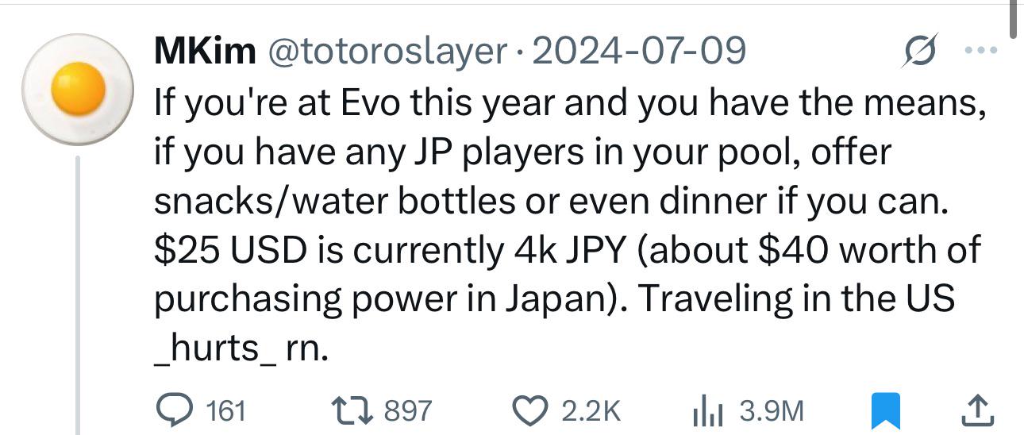Click the 2.2K likes count

pos(590,411)
